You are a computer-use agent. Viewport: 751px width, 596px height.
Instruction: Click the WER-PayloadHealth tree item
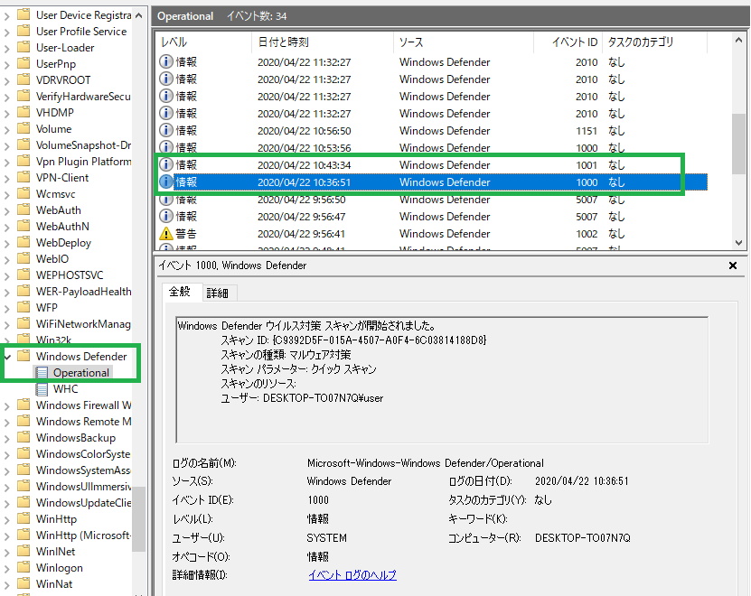pos(83,291)
